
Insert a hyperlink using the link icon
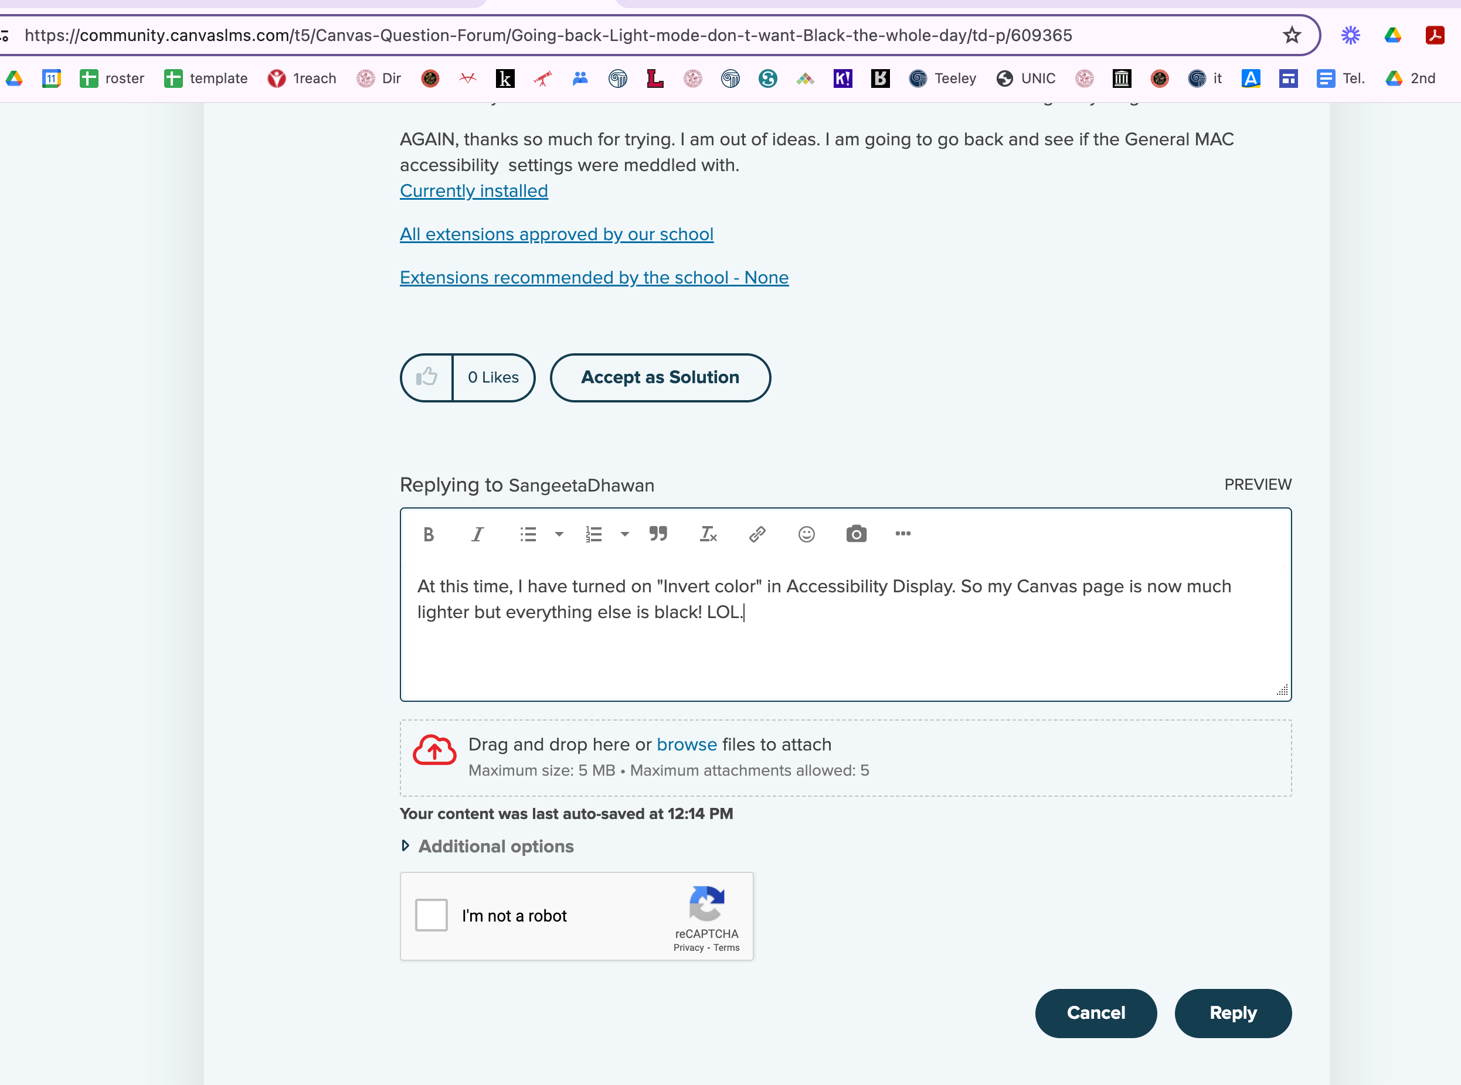click(x=756, y=534)
